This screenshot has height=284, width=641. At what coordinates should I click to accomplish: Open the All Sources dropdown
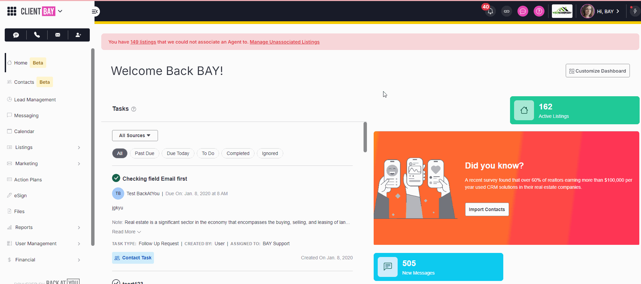135,135
